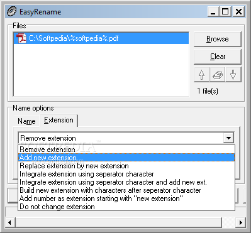Choose 'Remove extension' from the dropdown list
The height and width of the screenshot is (233, 251).
pos(126,149)
